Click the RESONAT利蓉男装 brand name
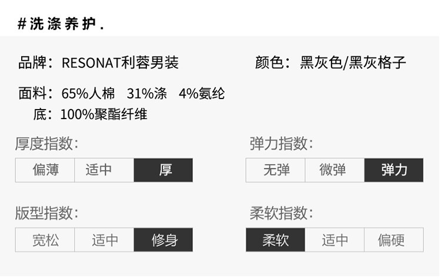This screenshot has width=441, height=278. click(x=120, y=63)
